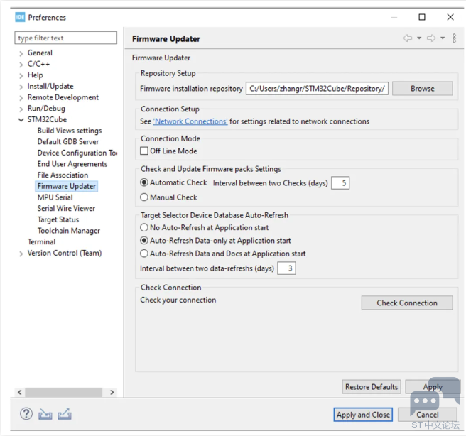Open Device Configuration Tool page

77,153
